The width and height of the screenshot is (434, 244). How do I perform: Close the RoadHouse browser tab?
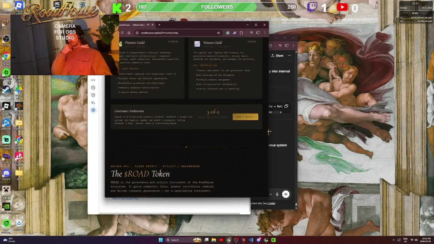[152, 25]
